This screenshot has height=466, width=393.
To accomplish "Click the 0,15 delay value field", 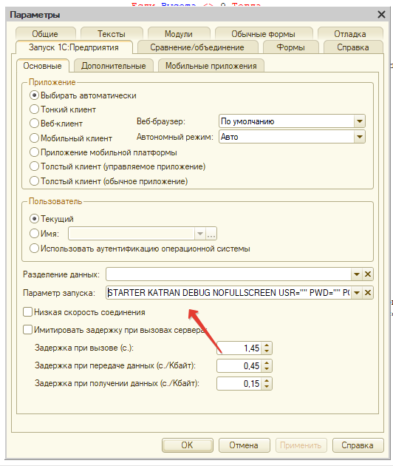I will click(x=239, y=384).
